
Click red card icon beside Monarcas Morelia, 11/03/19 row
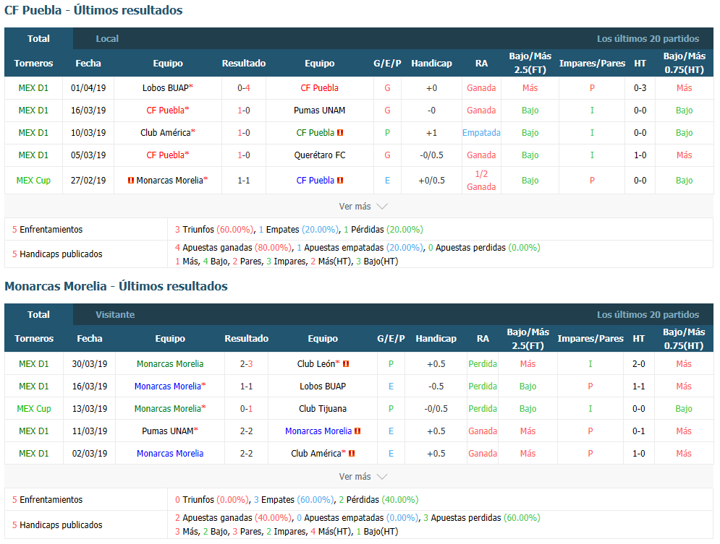357,431
